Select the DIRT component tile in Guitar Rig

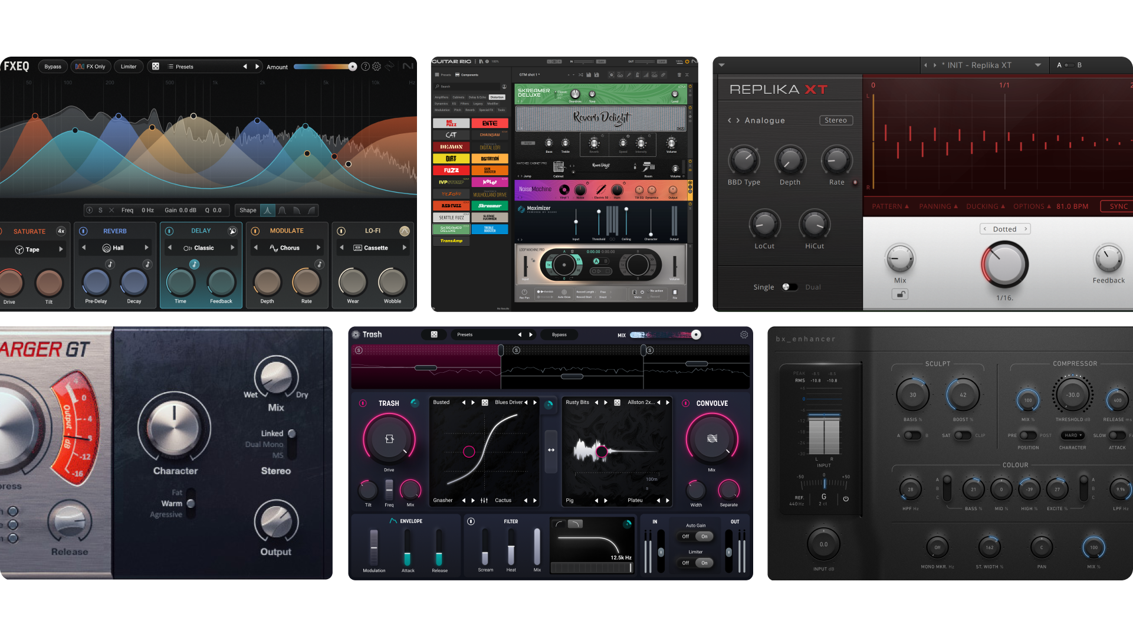click(451, 159)
